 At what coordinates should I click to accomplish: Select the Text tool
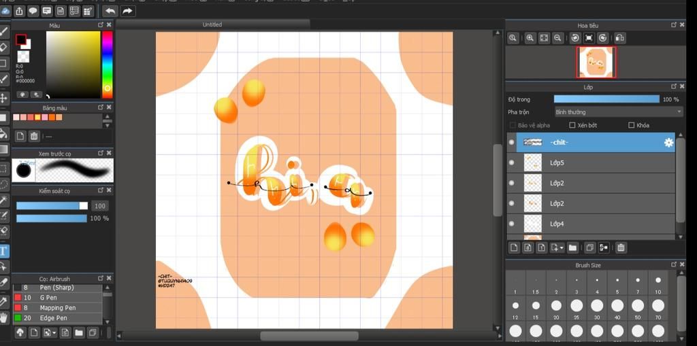(x=3, y=251)
